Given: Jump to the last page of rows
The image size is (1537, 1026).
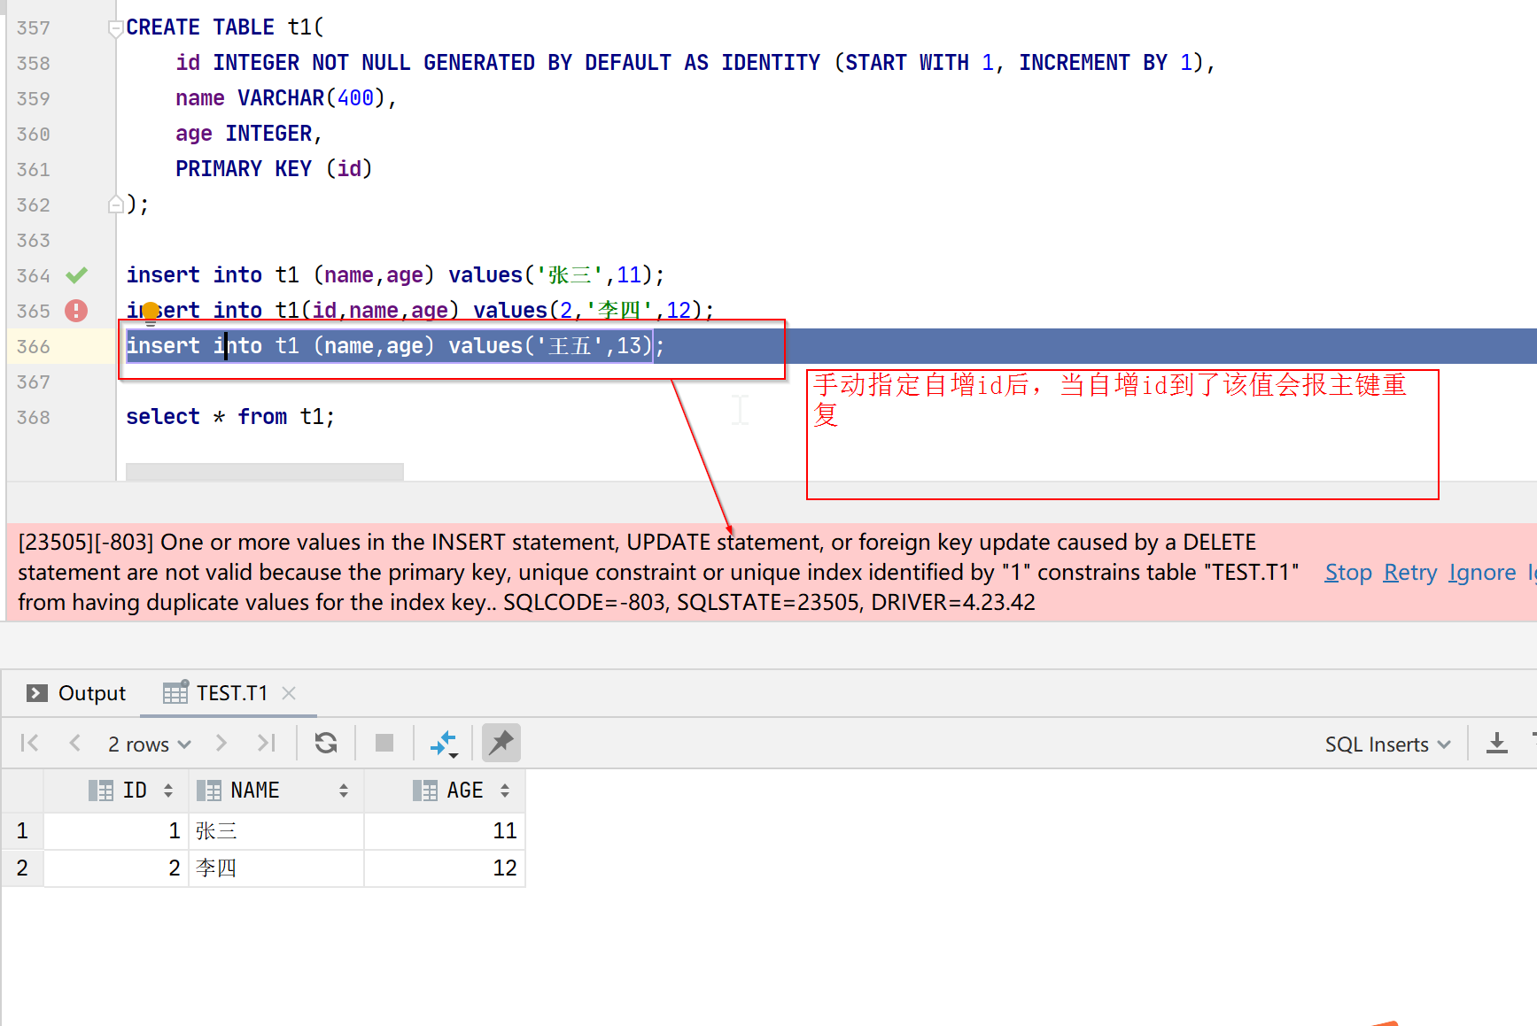Looking at the screenshot, I should (x=266, y=743).
